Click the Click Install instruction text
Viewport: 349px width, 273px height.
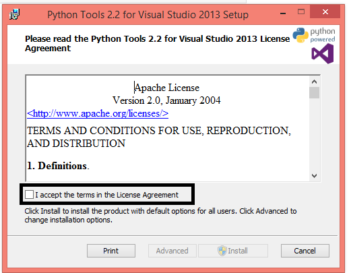pos(160,215)
